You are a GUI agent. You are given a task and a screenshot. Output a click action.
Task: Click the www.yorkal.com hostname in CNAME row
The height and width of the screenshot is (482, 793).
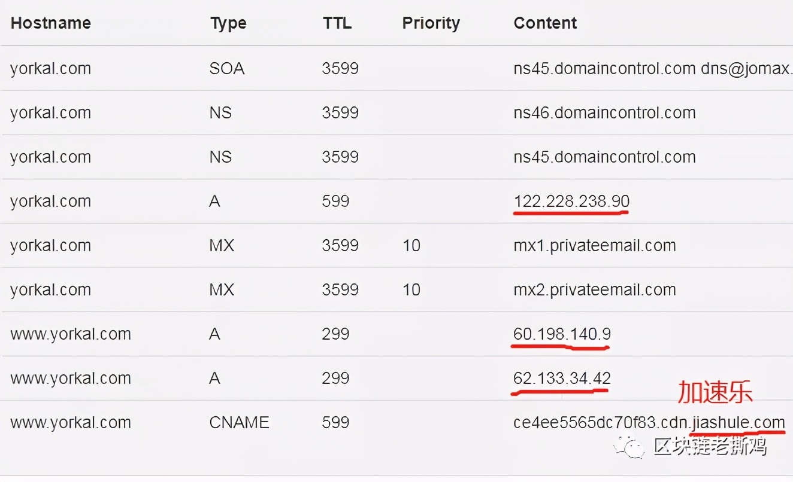pos(71,423)
